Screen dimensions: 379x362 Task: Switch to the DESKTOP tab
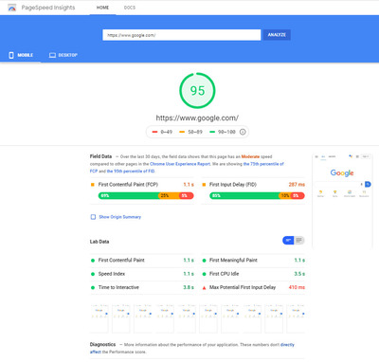tap(63, 55)
